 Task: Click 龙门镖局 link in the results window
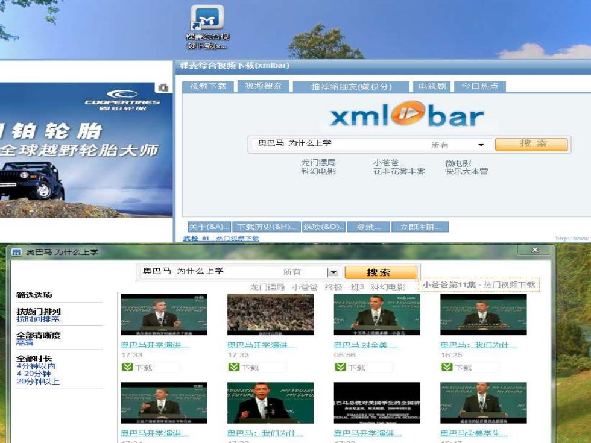(267, 287)
